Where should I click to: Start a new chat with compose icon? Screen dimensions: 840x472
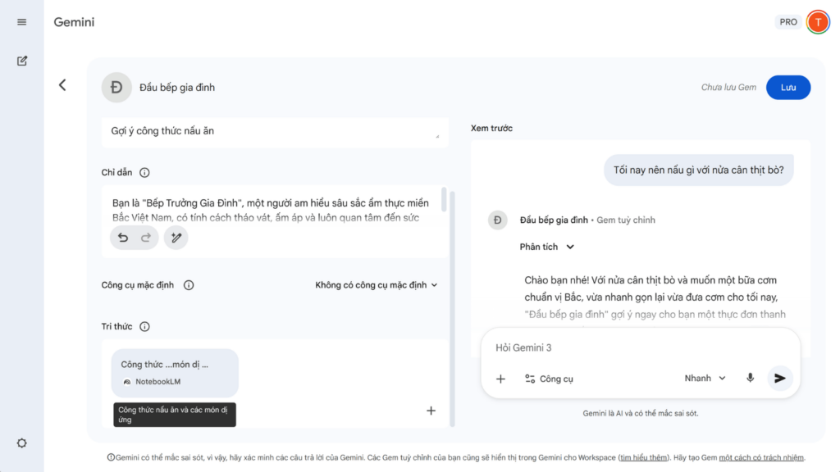22,61
